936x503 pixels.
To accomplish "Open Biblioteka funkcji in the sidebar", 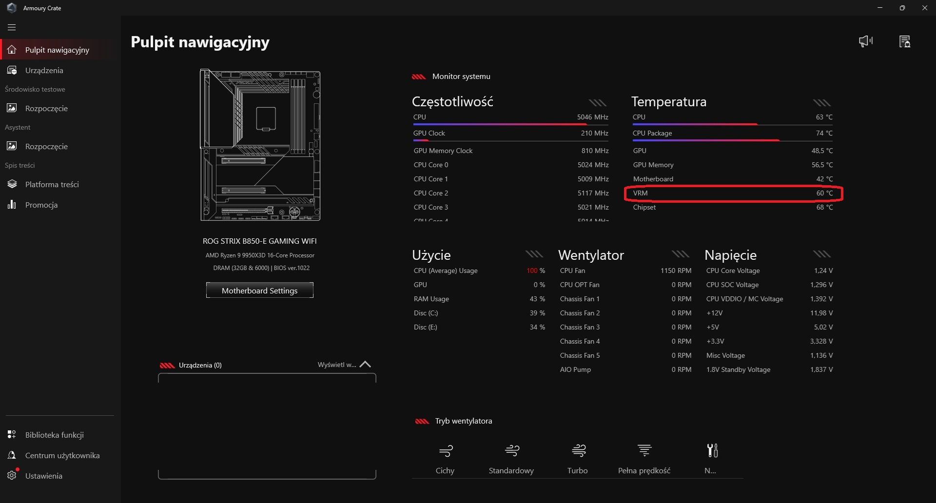I will [60, 435].
